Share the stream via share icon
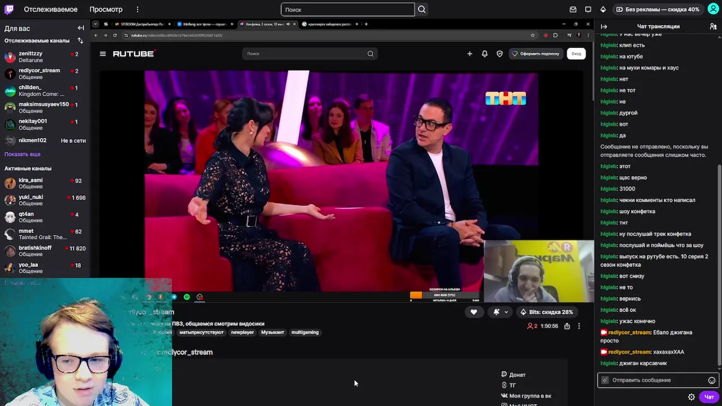The image size is (722, 406). [567, 326]
